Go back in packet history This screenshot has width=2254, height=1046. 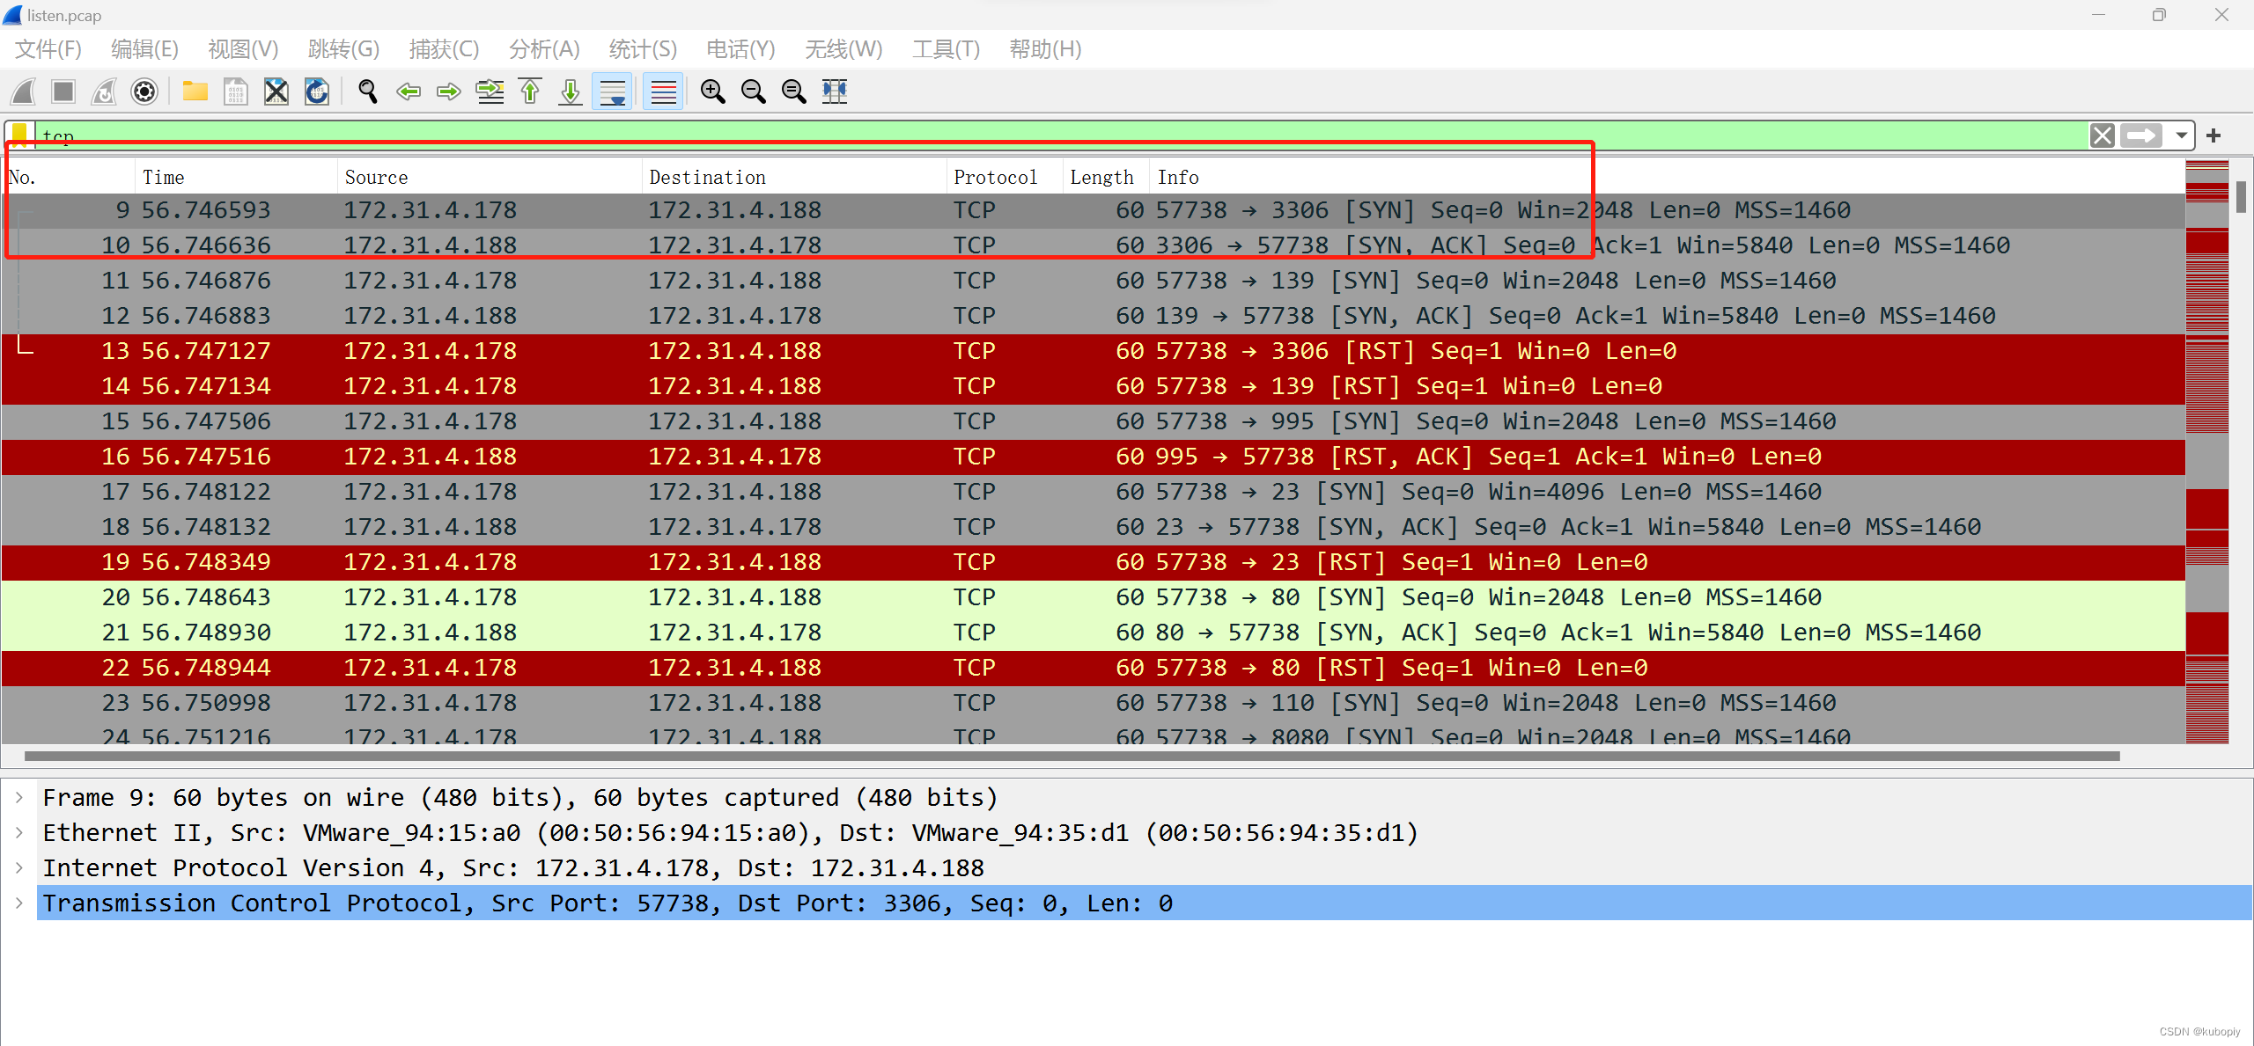coord(409,91)
